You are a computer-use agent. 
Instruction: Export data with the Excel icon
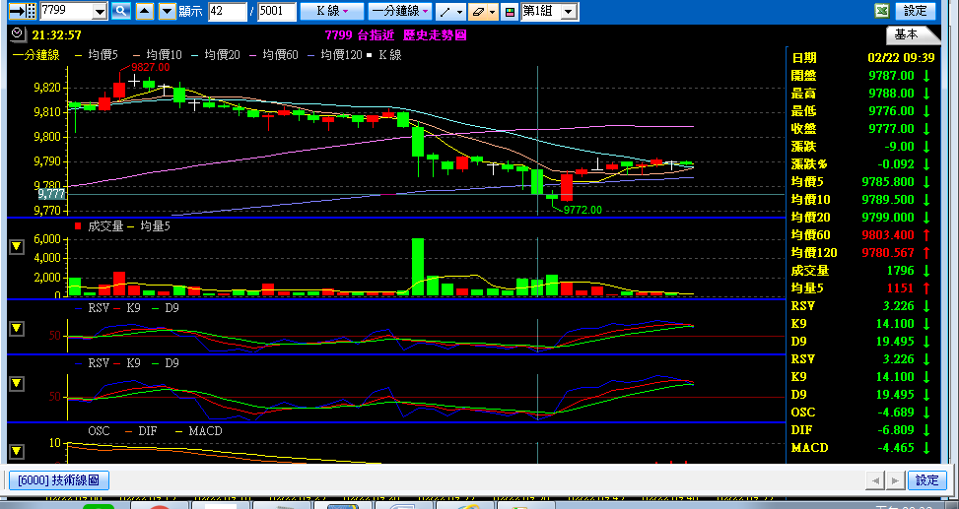click(x=882, y=11)
